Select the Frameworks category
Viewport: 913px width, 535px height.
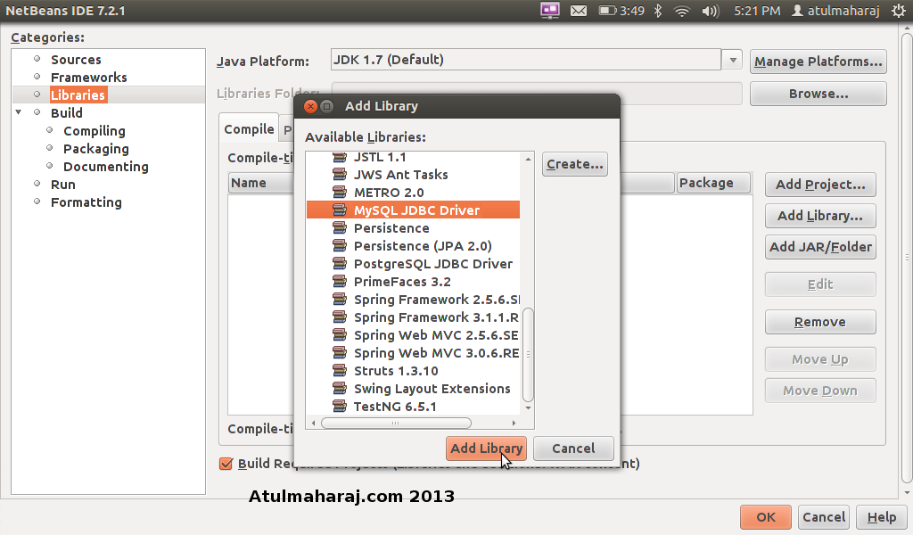88,77
